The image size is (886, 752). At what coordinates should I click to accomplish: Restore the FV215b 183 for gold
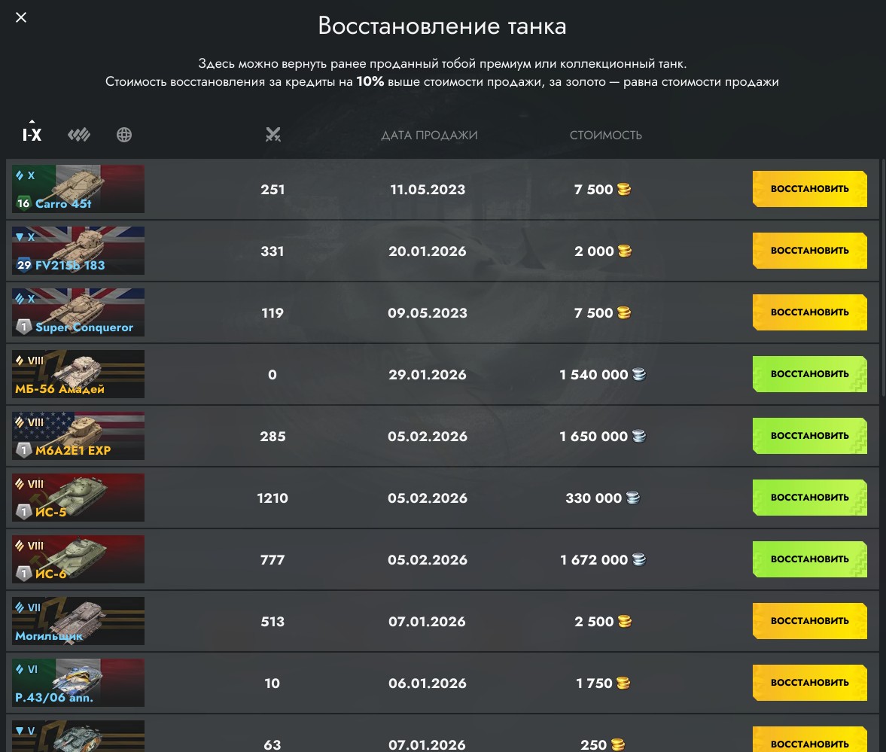(x=809, y=251)
